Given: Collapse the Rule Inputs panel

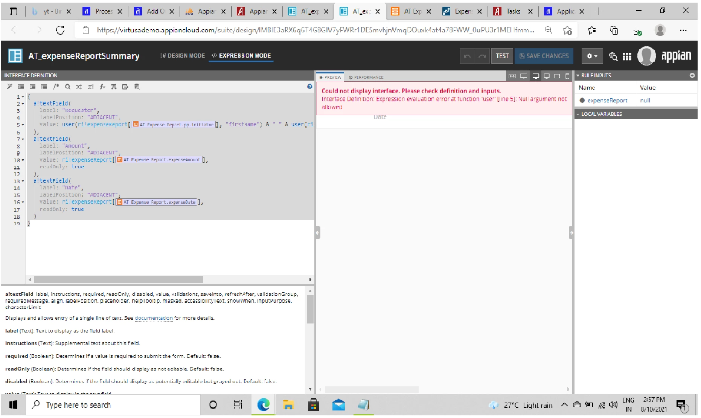Looking at the screenshot, I should click(578, 75).
